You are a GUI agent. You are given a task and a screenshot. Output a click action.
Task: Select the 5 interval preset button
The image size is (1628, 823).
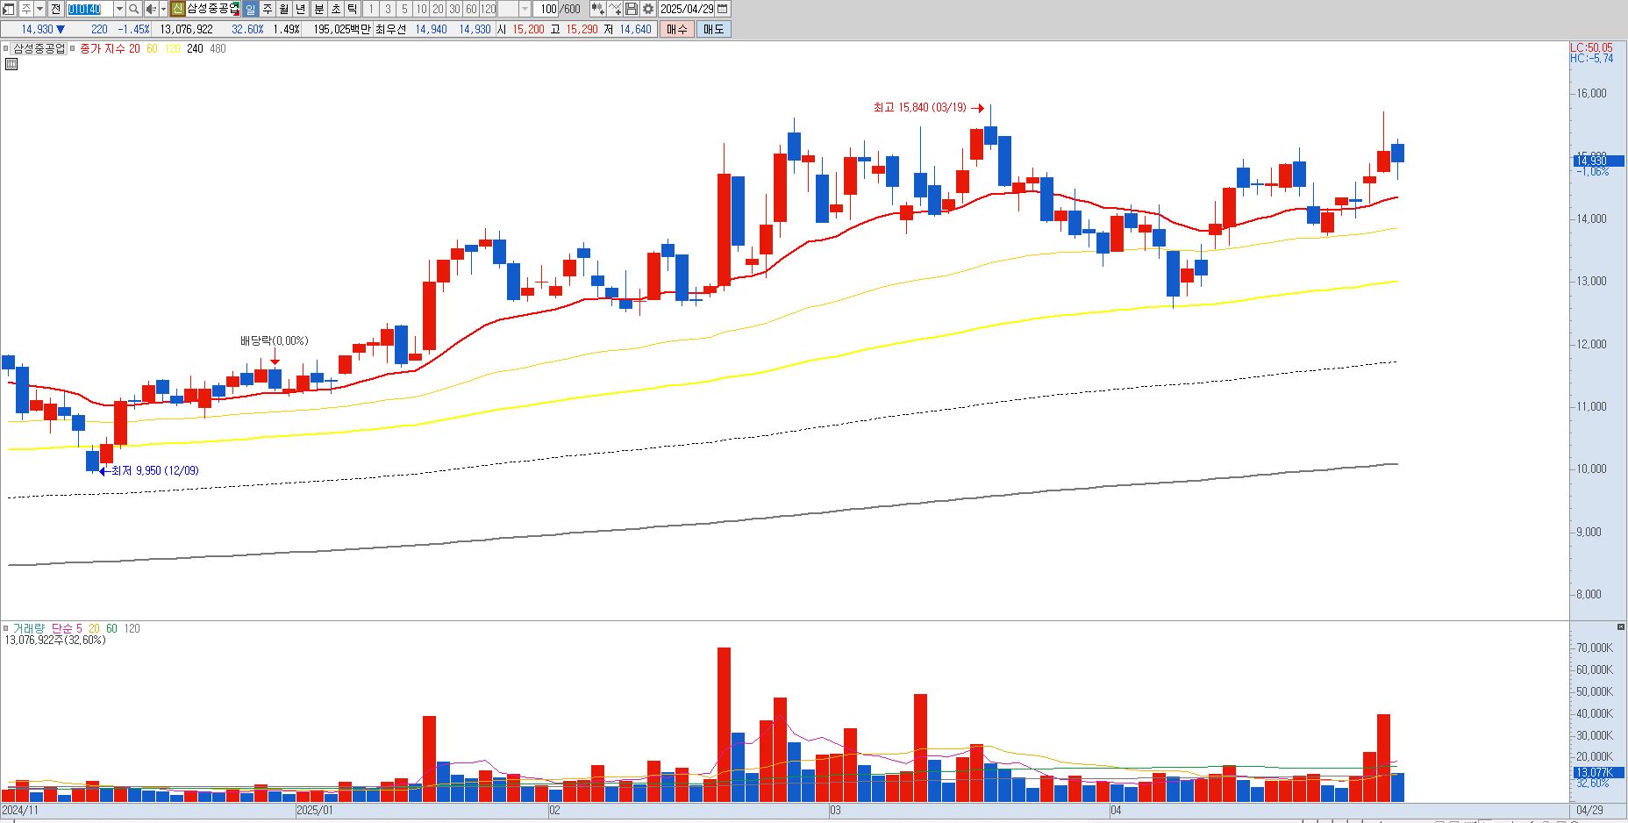point(404,9)
